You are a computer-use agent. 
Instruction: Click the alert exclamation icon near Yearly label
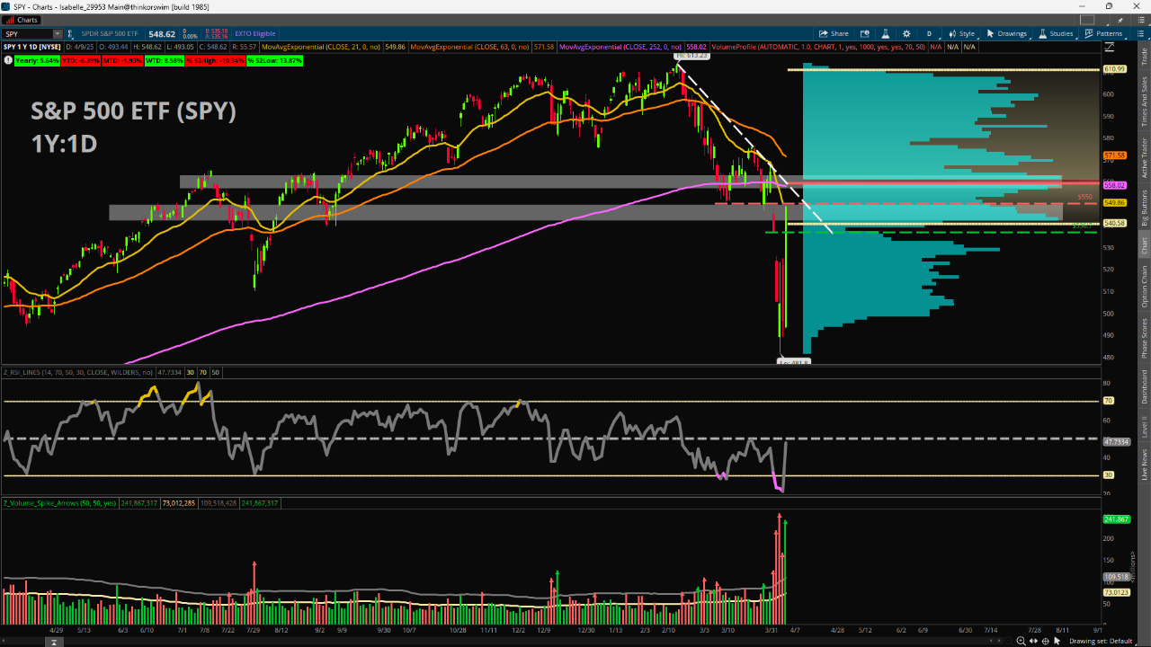click(8, 60)
